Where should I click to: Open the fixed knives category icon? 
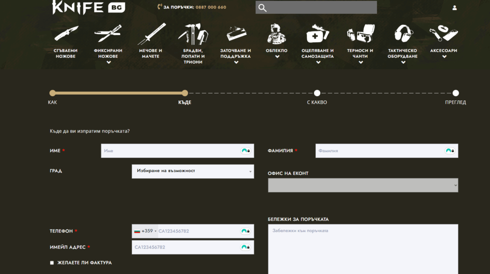pos(108,34)
